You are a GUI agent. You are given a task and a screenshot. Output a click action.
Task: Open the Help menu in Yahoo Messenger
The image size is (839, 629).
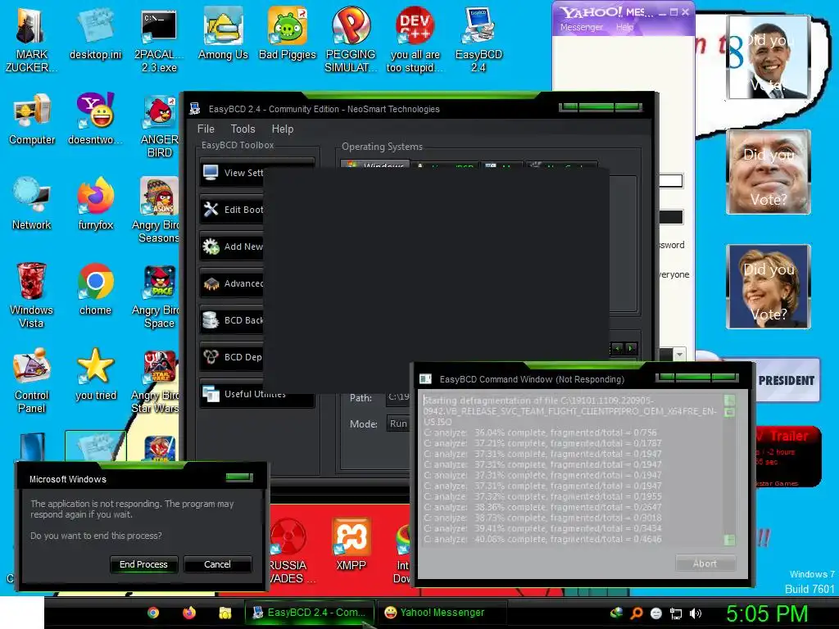coord(624,27)
